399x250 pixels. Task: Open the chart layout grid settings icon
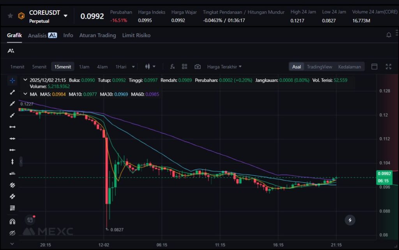tap(185, 66)
